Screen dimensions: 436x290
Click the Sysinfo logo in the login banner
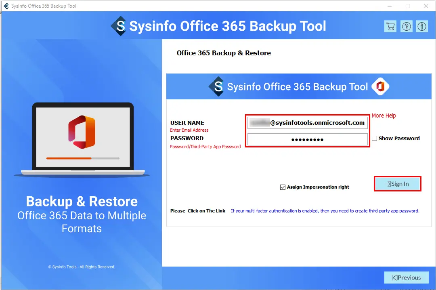(217, 86)
